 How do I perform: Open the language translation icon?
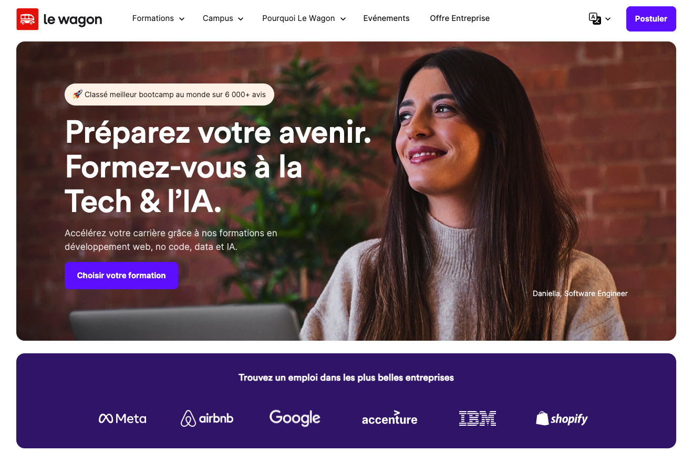(x=595, y=19)
